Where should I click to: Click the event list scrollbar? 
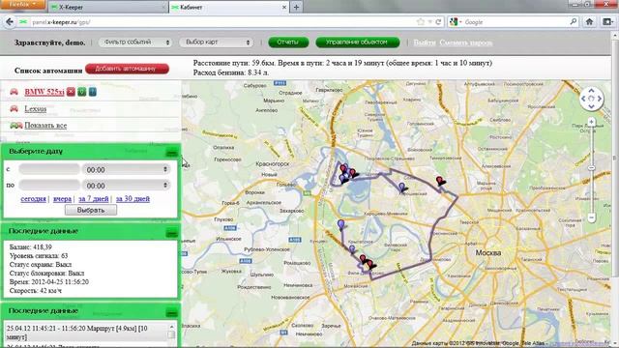171,334
